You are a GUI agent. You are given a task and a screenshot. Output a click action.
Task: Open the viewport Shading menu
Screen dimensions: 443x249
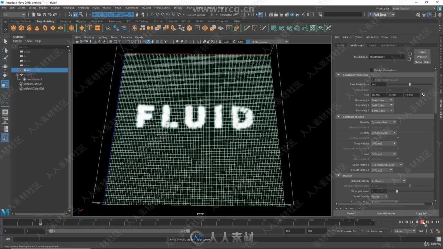(89, 37)
